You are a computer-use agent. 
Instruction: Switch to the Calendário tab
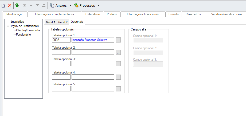point(93,14)
